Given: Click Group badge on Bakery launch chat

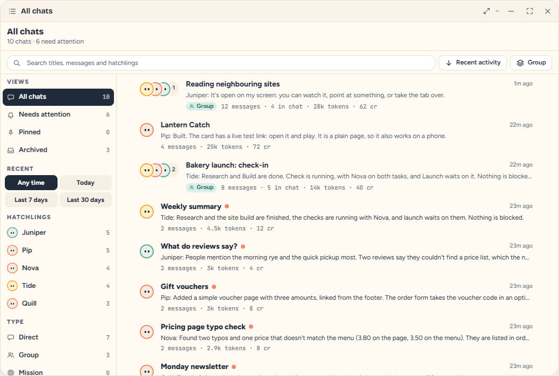Looking at the screenshot, I should coord(201,187).
